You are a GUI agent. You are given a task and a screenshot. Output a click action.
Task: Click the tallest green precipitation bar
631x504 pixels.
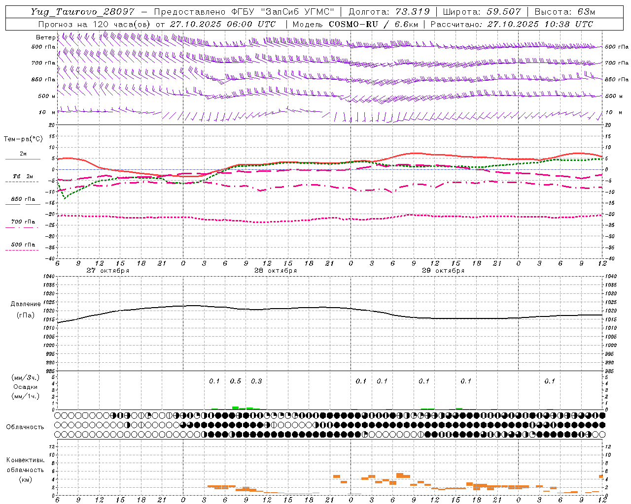tap(236, 408)
